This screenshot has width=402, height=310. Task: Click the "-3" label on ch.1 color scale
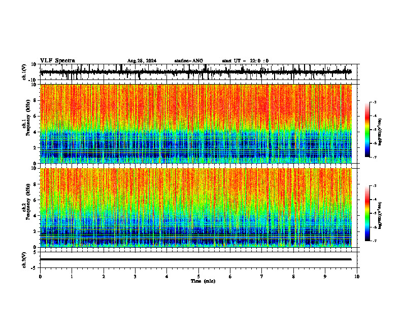375,102
